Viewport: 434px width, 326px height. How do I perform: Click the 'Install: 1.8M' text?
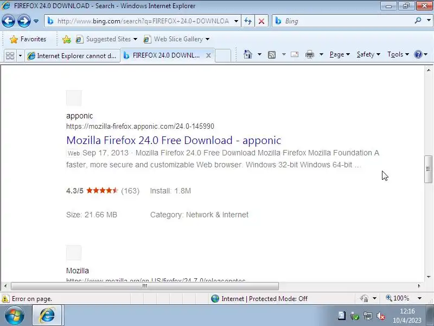pyautogui.click(x=170, y=191)
